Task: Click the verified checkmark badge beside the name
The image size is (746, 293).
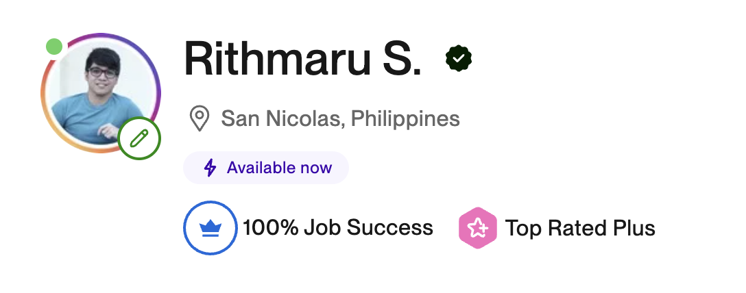Action: 459,60
